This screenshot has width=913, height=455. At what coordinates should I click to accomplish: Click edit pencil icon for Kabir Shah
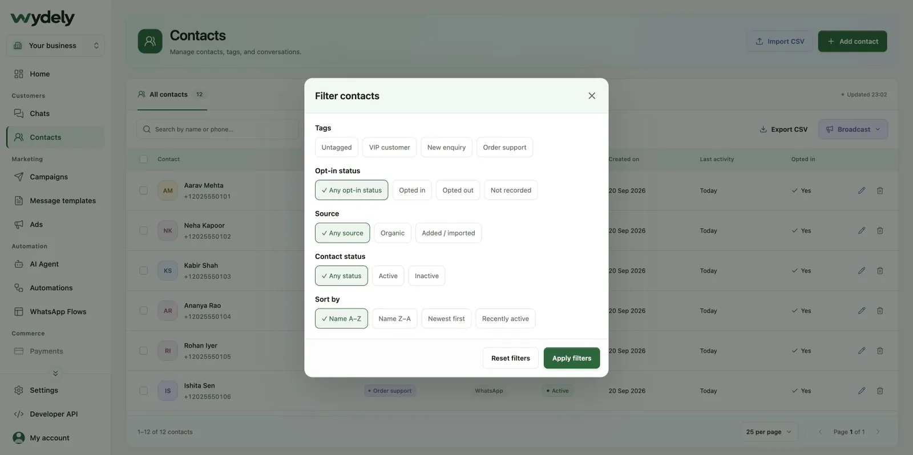click(x=862, y=271)
